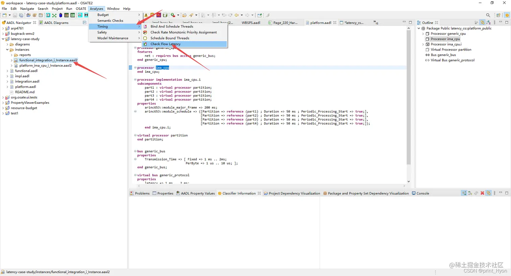This screenshot has width=511, height=276.
Task: Click the Back navigation arrow icon
Action: tap(237, 15)
